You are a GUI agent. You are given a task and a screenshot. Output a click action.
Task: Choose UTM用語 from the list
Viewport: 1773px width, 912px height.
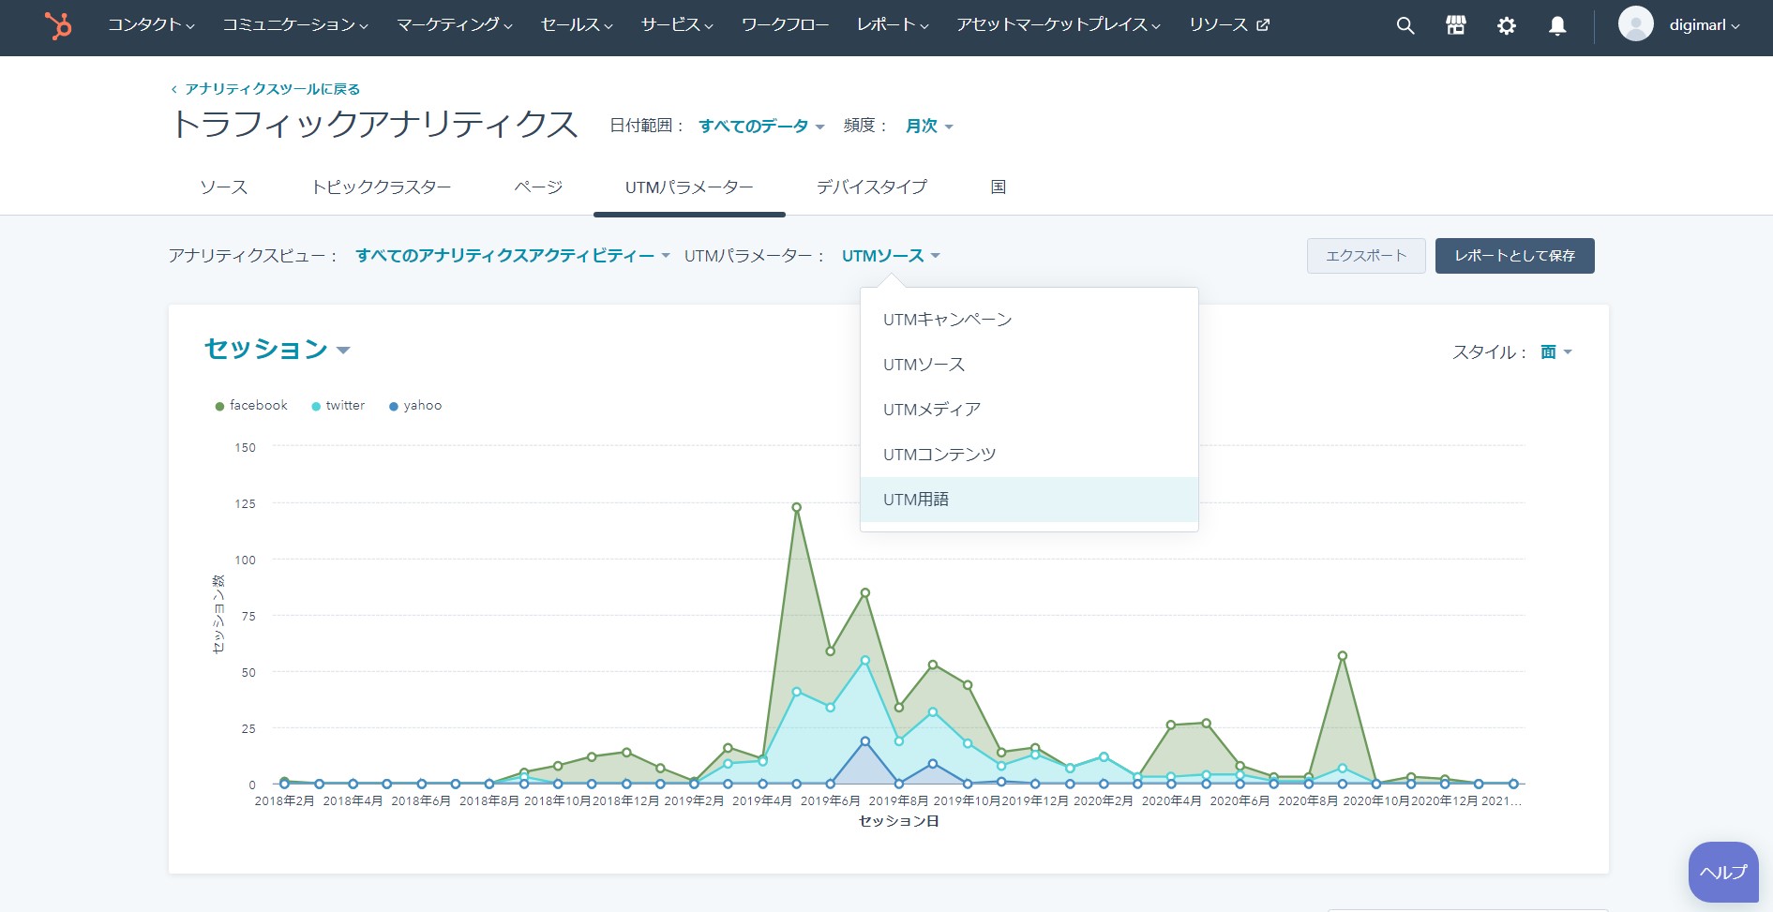[1029, 500]
